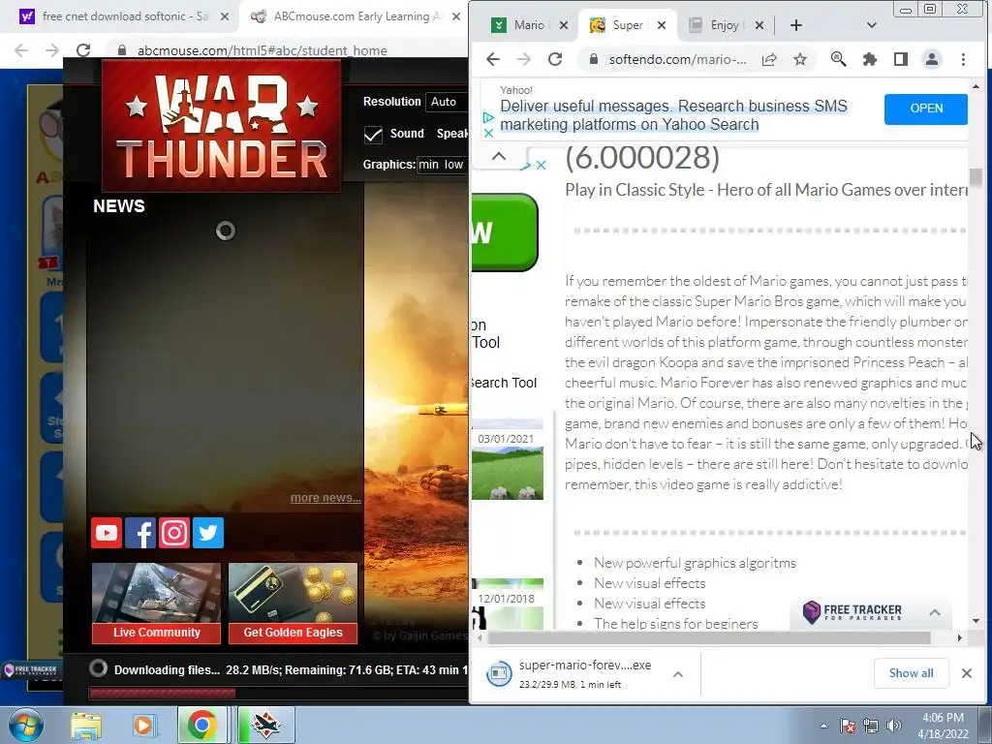Collapse the side ad with the up chevron

point(499,156)
